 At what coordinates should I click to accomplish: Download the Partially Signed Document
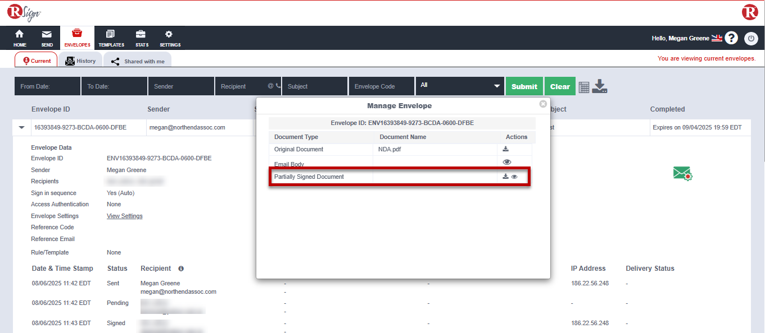(505, 177)
